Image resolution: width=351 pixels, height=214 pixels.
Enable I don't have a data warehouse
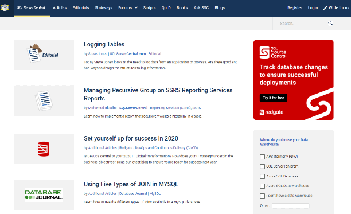[262, 196]
